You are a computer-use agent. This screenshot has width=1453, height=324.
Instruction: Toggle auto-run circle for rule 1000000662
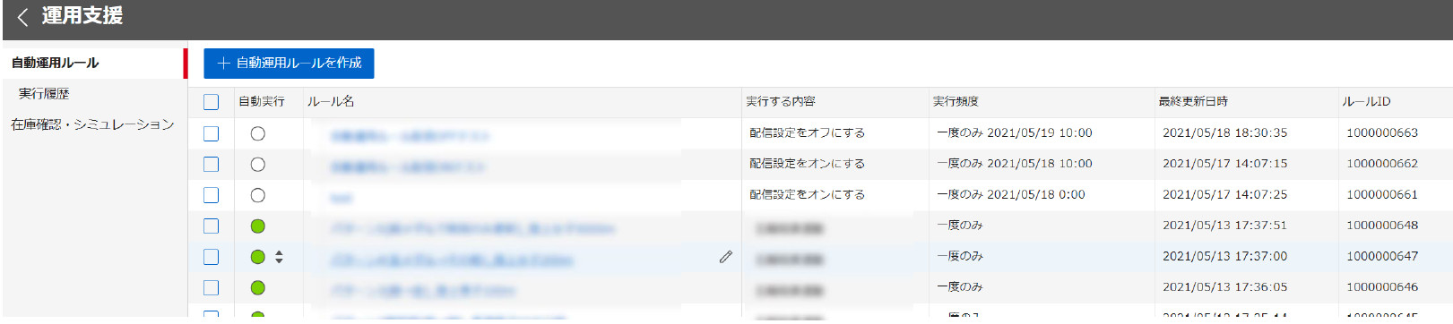click(258, 165)
